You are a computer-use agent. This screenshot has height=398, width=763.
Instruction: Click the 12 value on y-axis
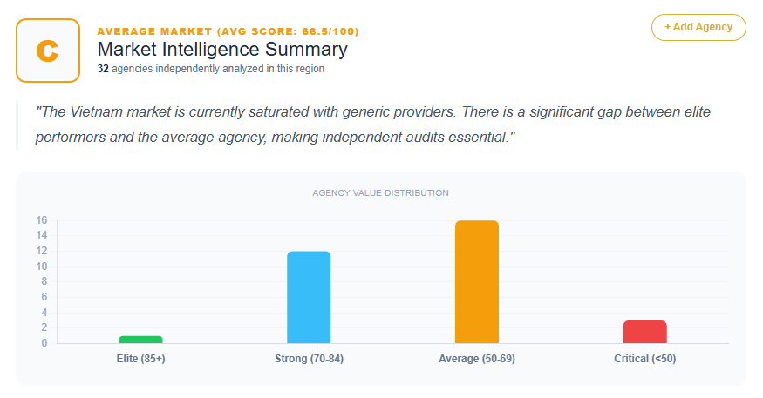pyautogui.click(x=41, y=251)
